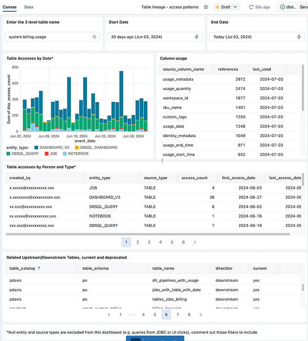Toggle DBSQL_QUERY legend series

pyautogui.click(x=22, y=154)
